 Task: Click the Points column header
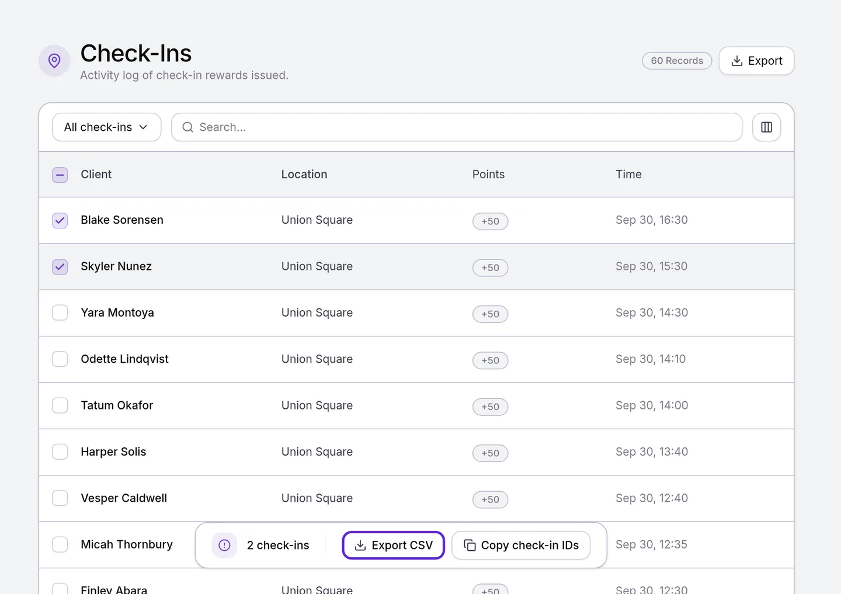pyautogui.click(x=488, y=175)
